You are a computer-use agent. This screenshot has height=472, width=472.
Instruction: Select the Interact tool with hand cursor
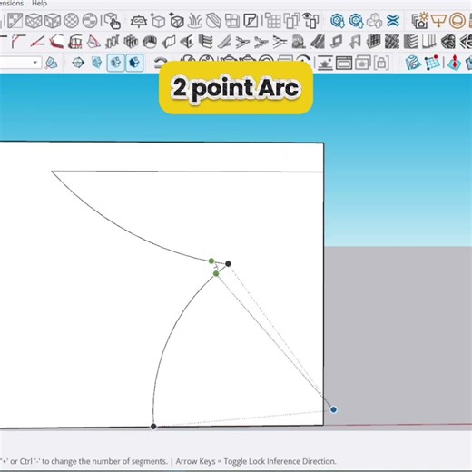point(113,21)
